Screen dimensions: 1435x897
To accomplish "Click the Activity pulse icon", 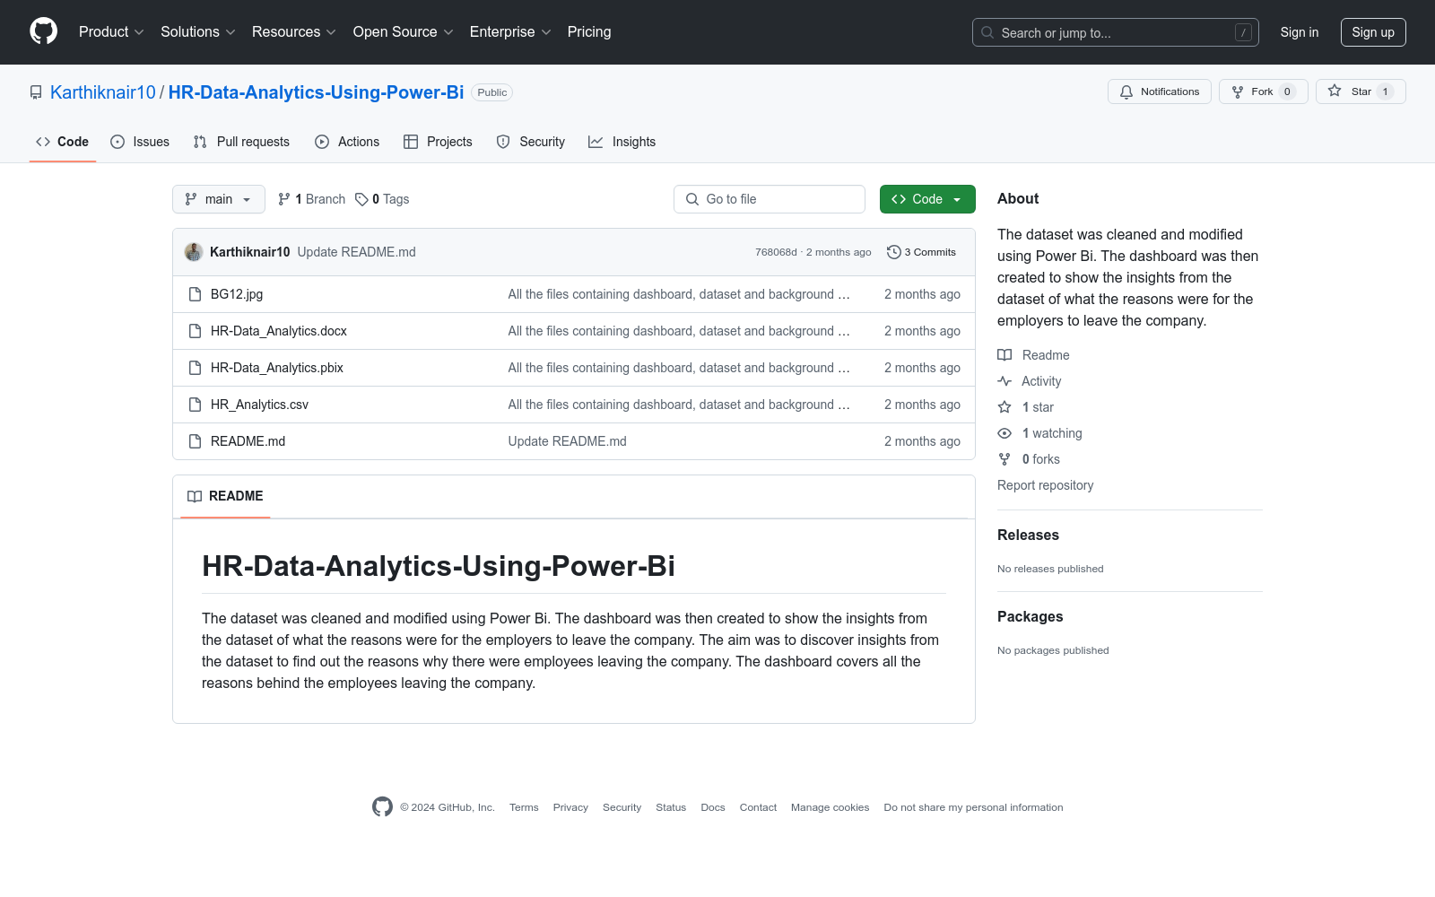I will coord(1004,381).
